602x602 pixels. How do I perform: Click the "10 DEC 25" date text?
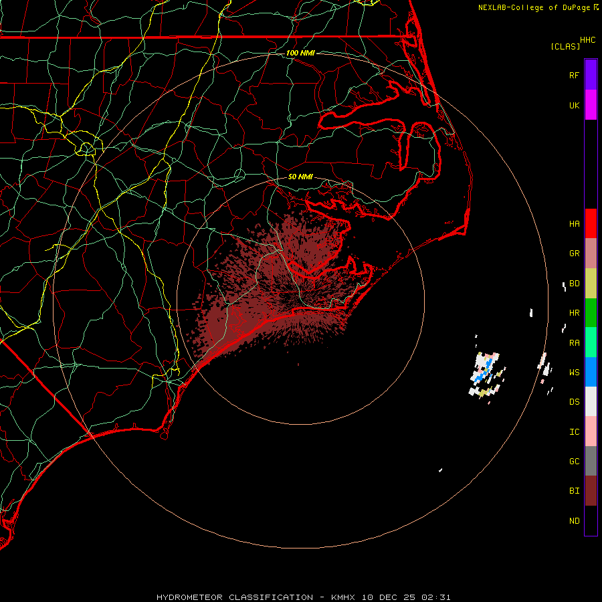point(389,597)
